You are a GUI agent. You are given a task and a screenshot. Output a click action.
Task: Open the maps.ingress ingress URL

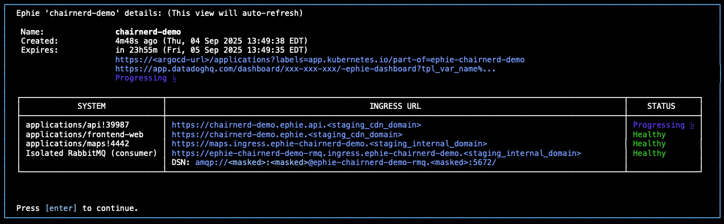pos(329,144)
